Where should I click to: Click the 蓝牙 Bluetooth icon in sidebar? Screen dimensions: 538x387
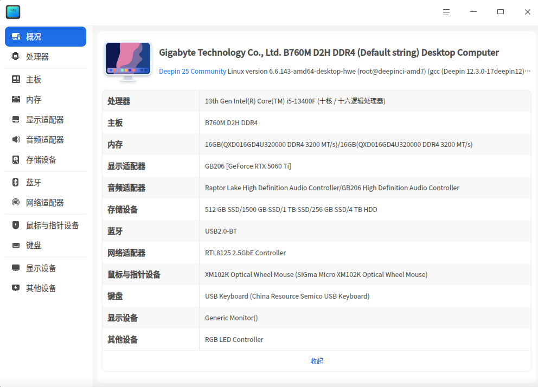click(16, 182)
